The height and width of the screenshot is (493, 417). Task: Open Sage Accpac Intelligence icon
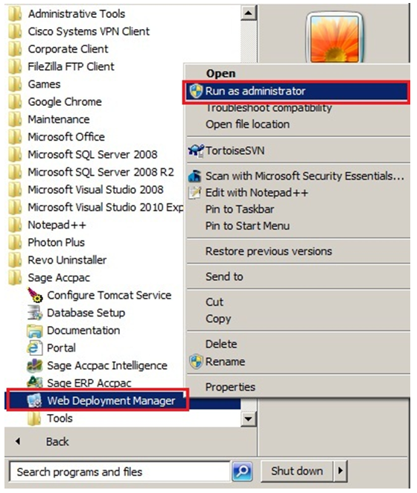click(35, 366)
